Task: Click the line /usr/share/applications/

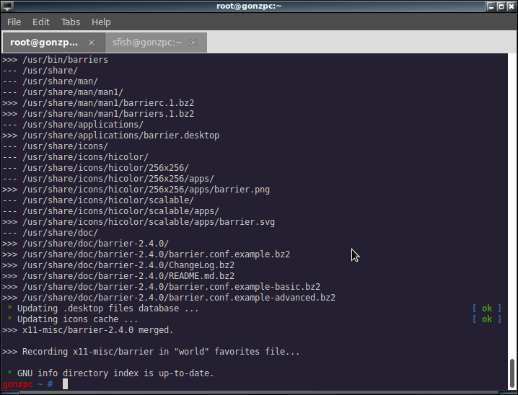Action: pyautogui.click(x=73, y=125)
